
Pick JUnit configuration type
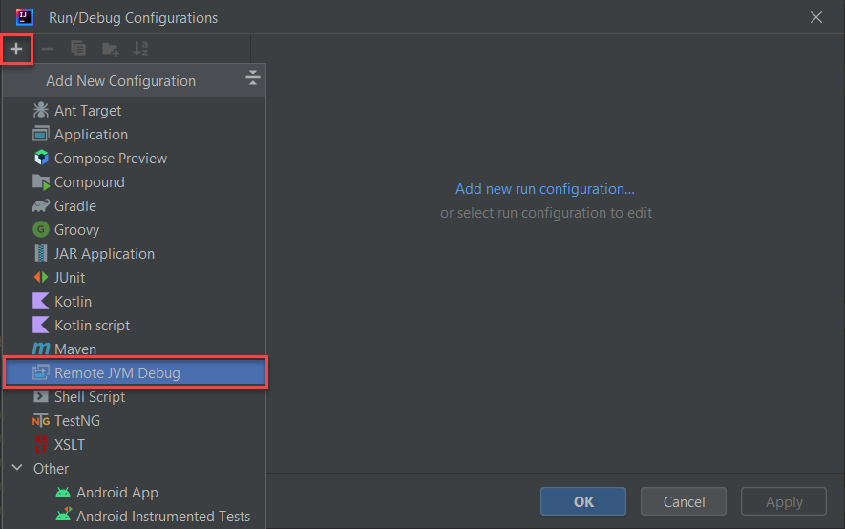(x=135, y=278)
